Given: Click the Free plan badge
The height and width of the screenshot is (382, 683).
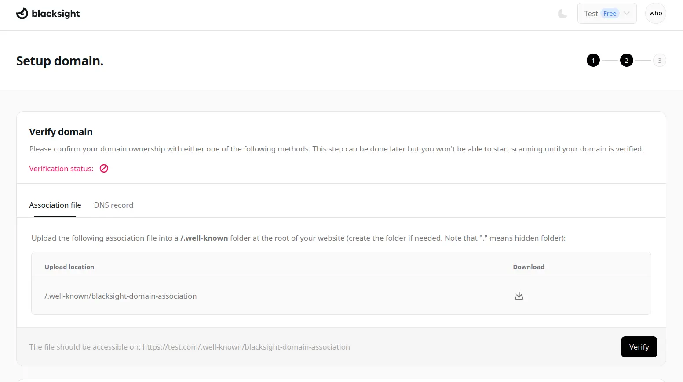Looking at the screenshot, I should tap(610, 14).
